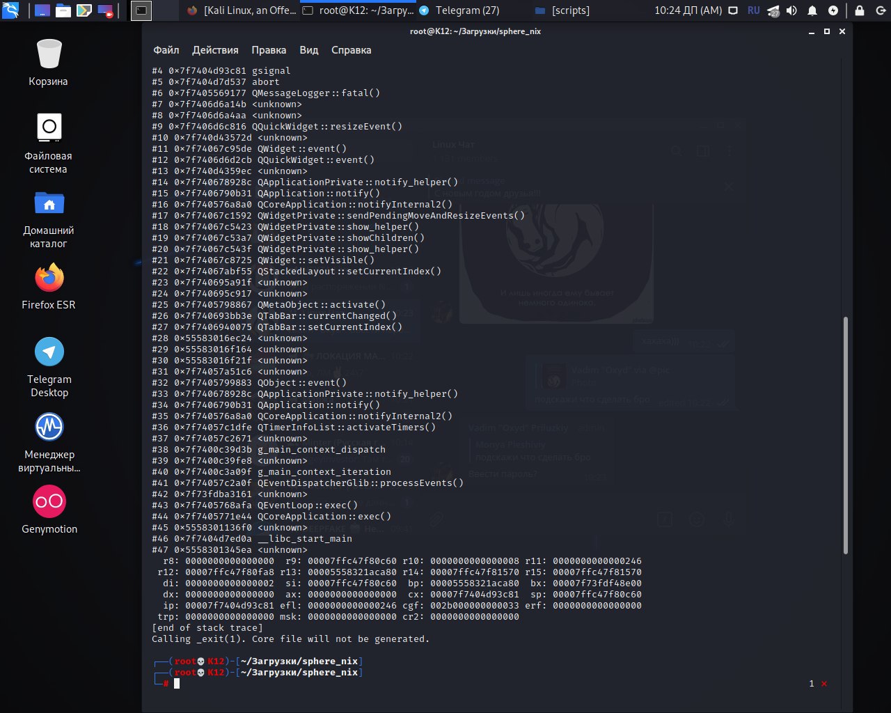
Task: Open the Kali Linux applications menu
Action: [10, 10]
